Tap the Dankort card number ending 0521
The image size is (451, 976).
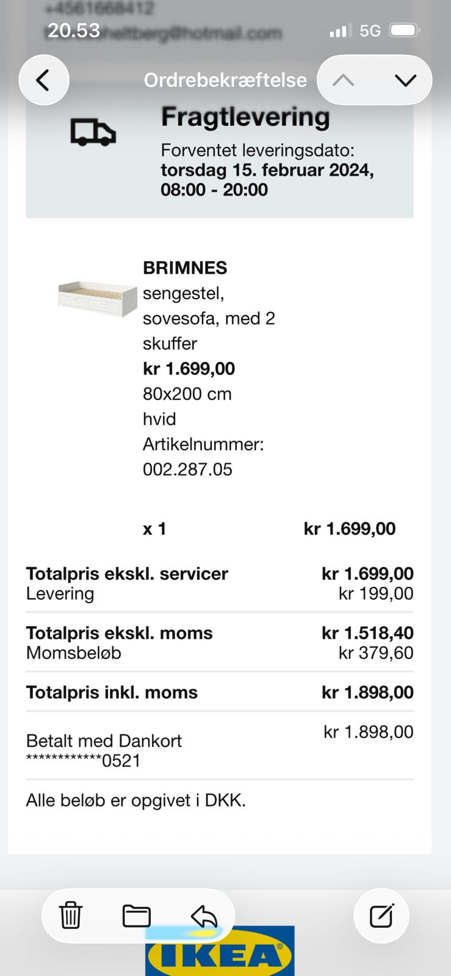[84, 761]
